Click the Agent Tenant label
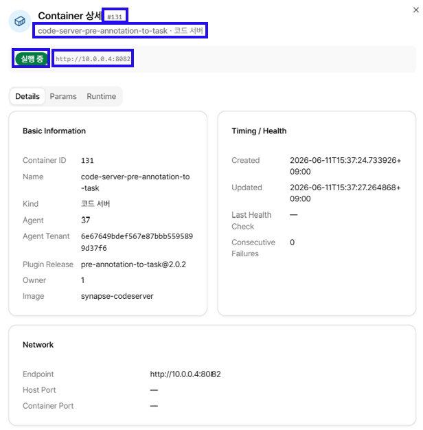Screen dimensions: 423x430 coord(46,236)
